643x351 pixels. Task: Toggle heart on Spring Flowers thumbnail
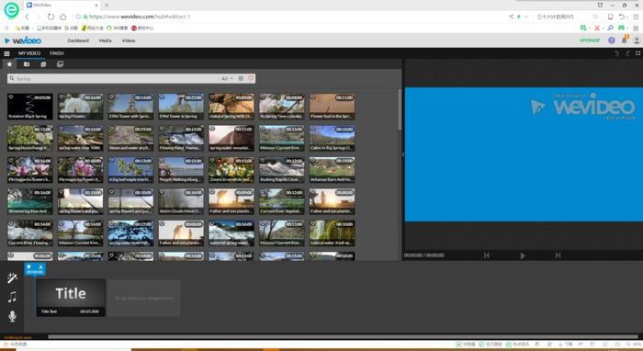[62, 97]
